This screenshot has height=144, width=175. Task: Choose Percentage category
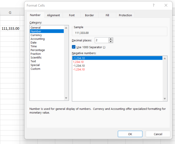click(38, 50)
